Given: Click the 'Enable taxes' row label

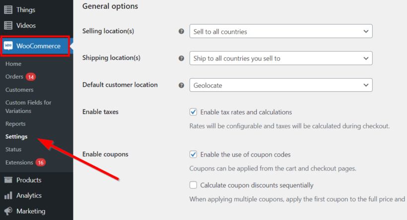Looking at the screenshot, I should point(100,111).
